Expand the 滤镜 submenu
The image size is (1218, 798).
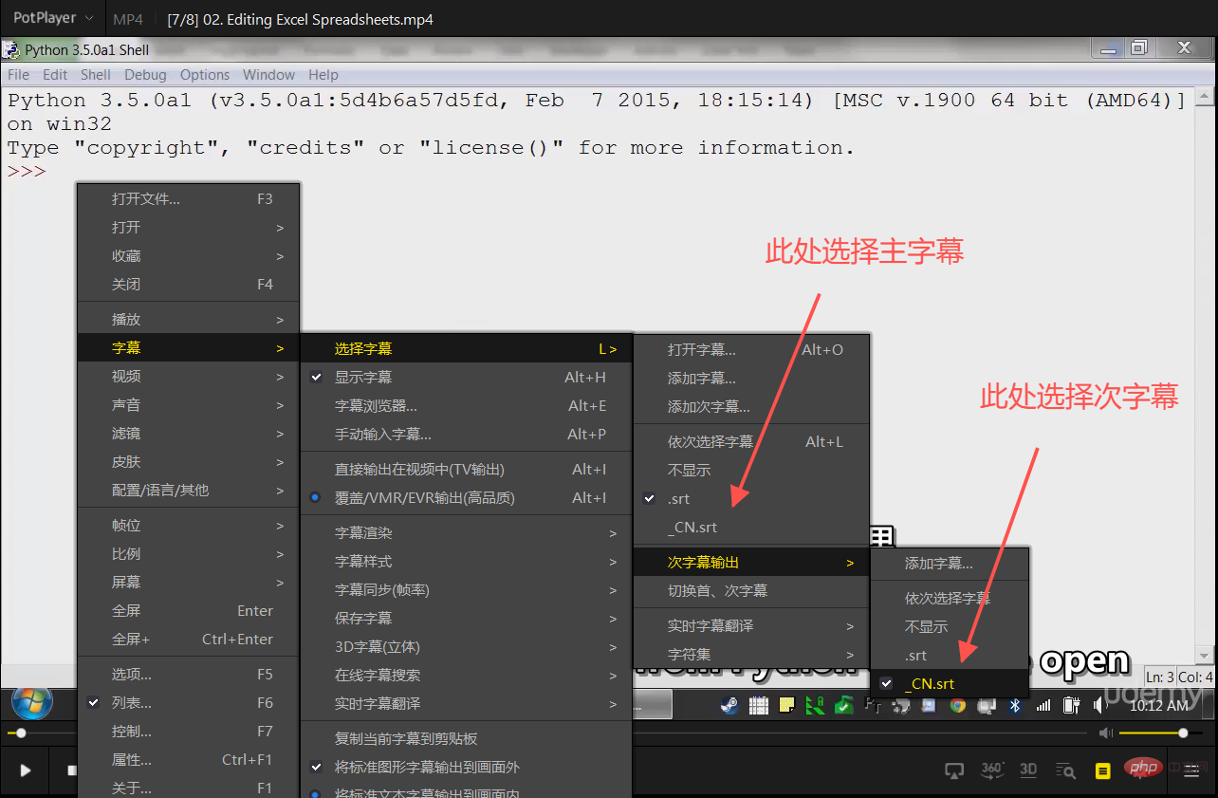(188, 433)
